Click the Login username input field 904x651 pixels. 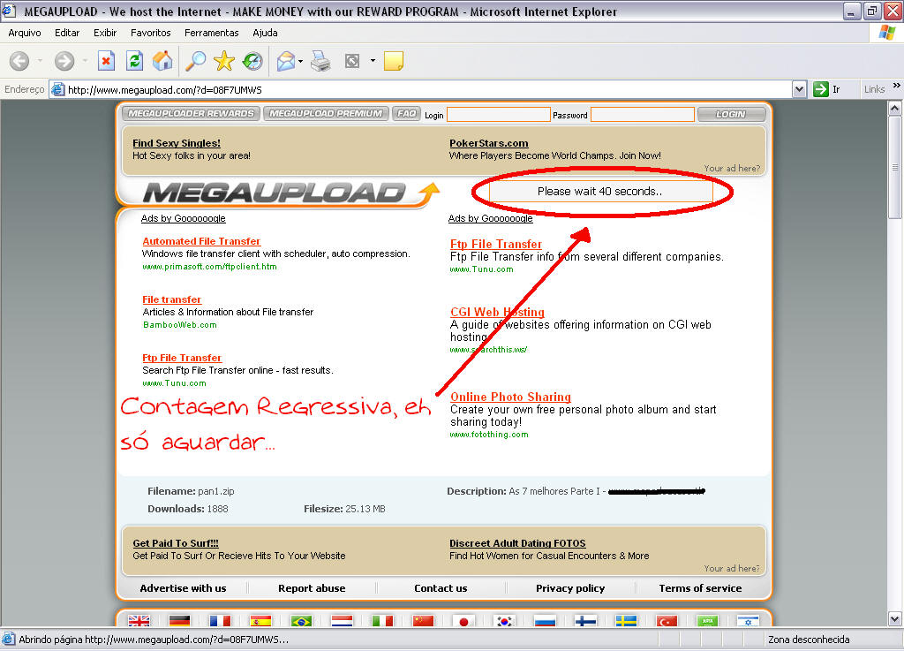point(499,115)
